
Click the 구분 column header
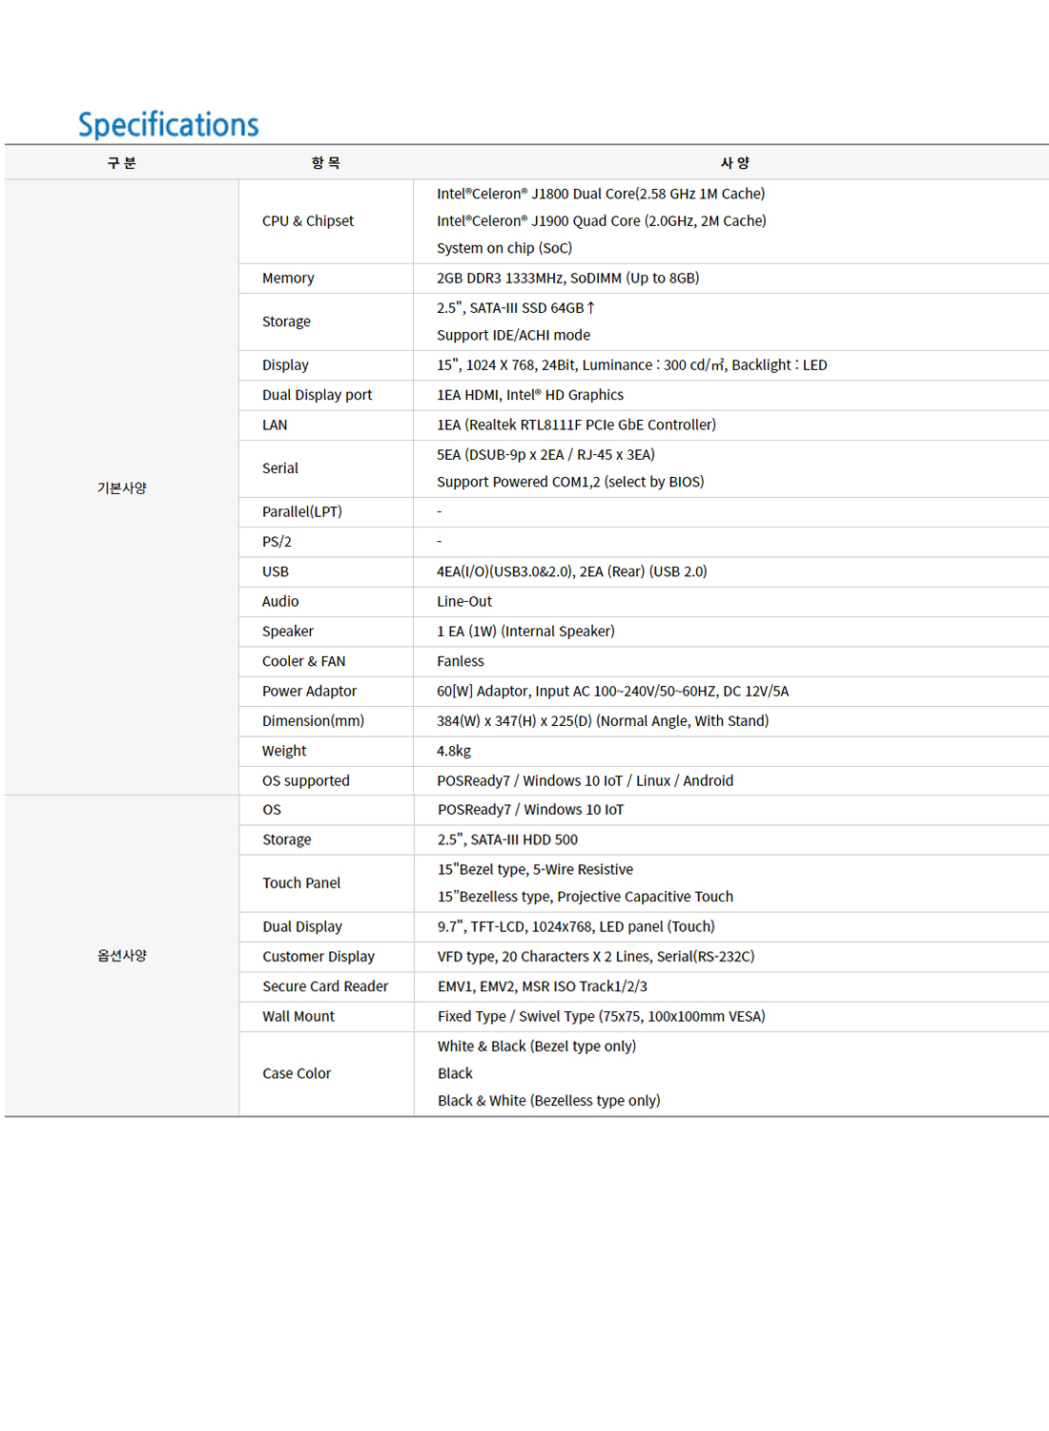click(121, 163)
